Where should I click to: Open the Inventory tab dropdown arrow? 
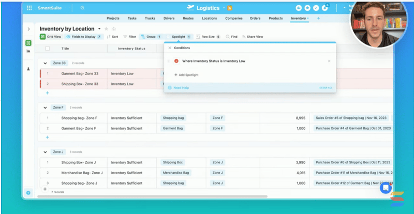pyautogui.click(x=308, y=19)
